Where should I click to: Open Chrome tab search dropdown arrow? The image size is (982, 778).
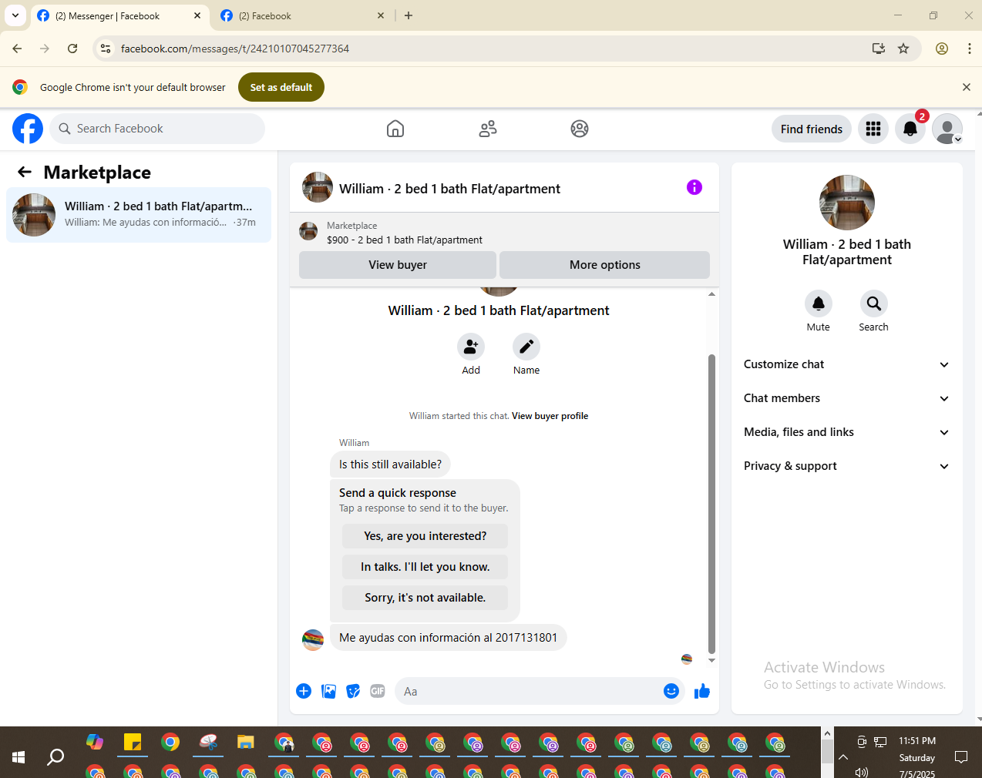pos(15,15)
